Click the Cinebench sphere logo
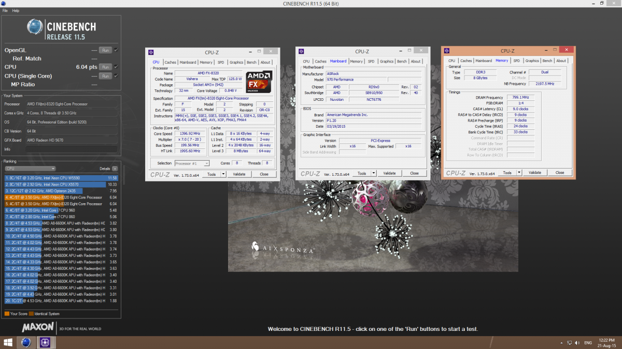 coord(36,27)
